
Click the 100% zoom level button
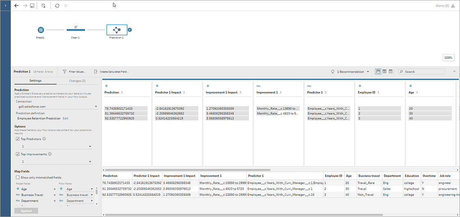448,58
